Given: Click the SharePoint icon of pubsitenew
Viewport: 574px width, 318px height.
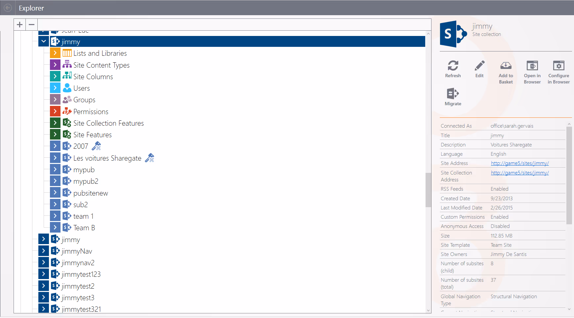Looking at the screenshot, I should point(67,193).
